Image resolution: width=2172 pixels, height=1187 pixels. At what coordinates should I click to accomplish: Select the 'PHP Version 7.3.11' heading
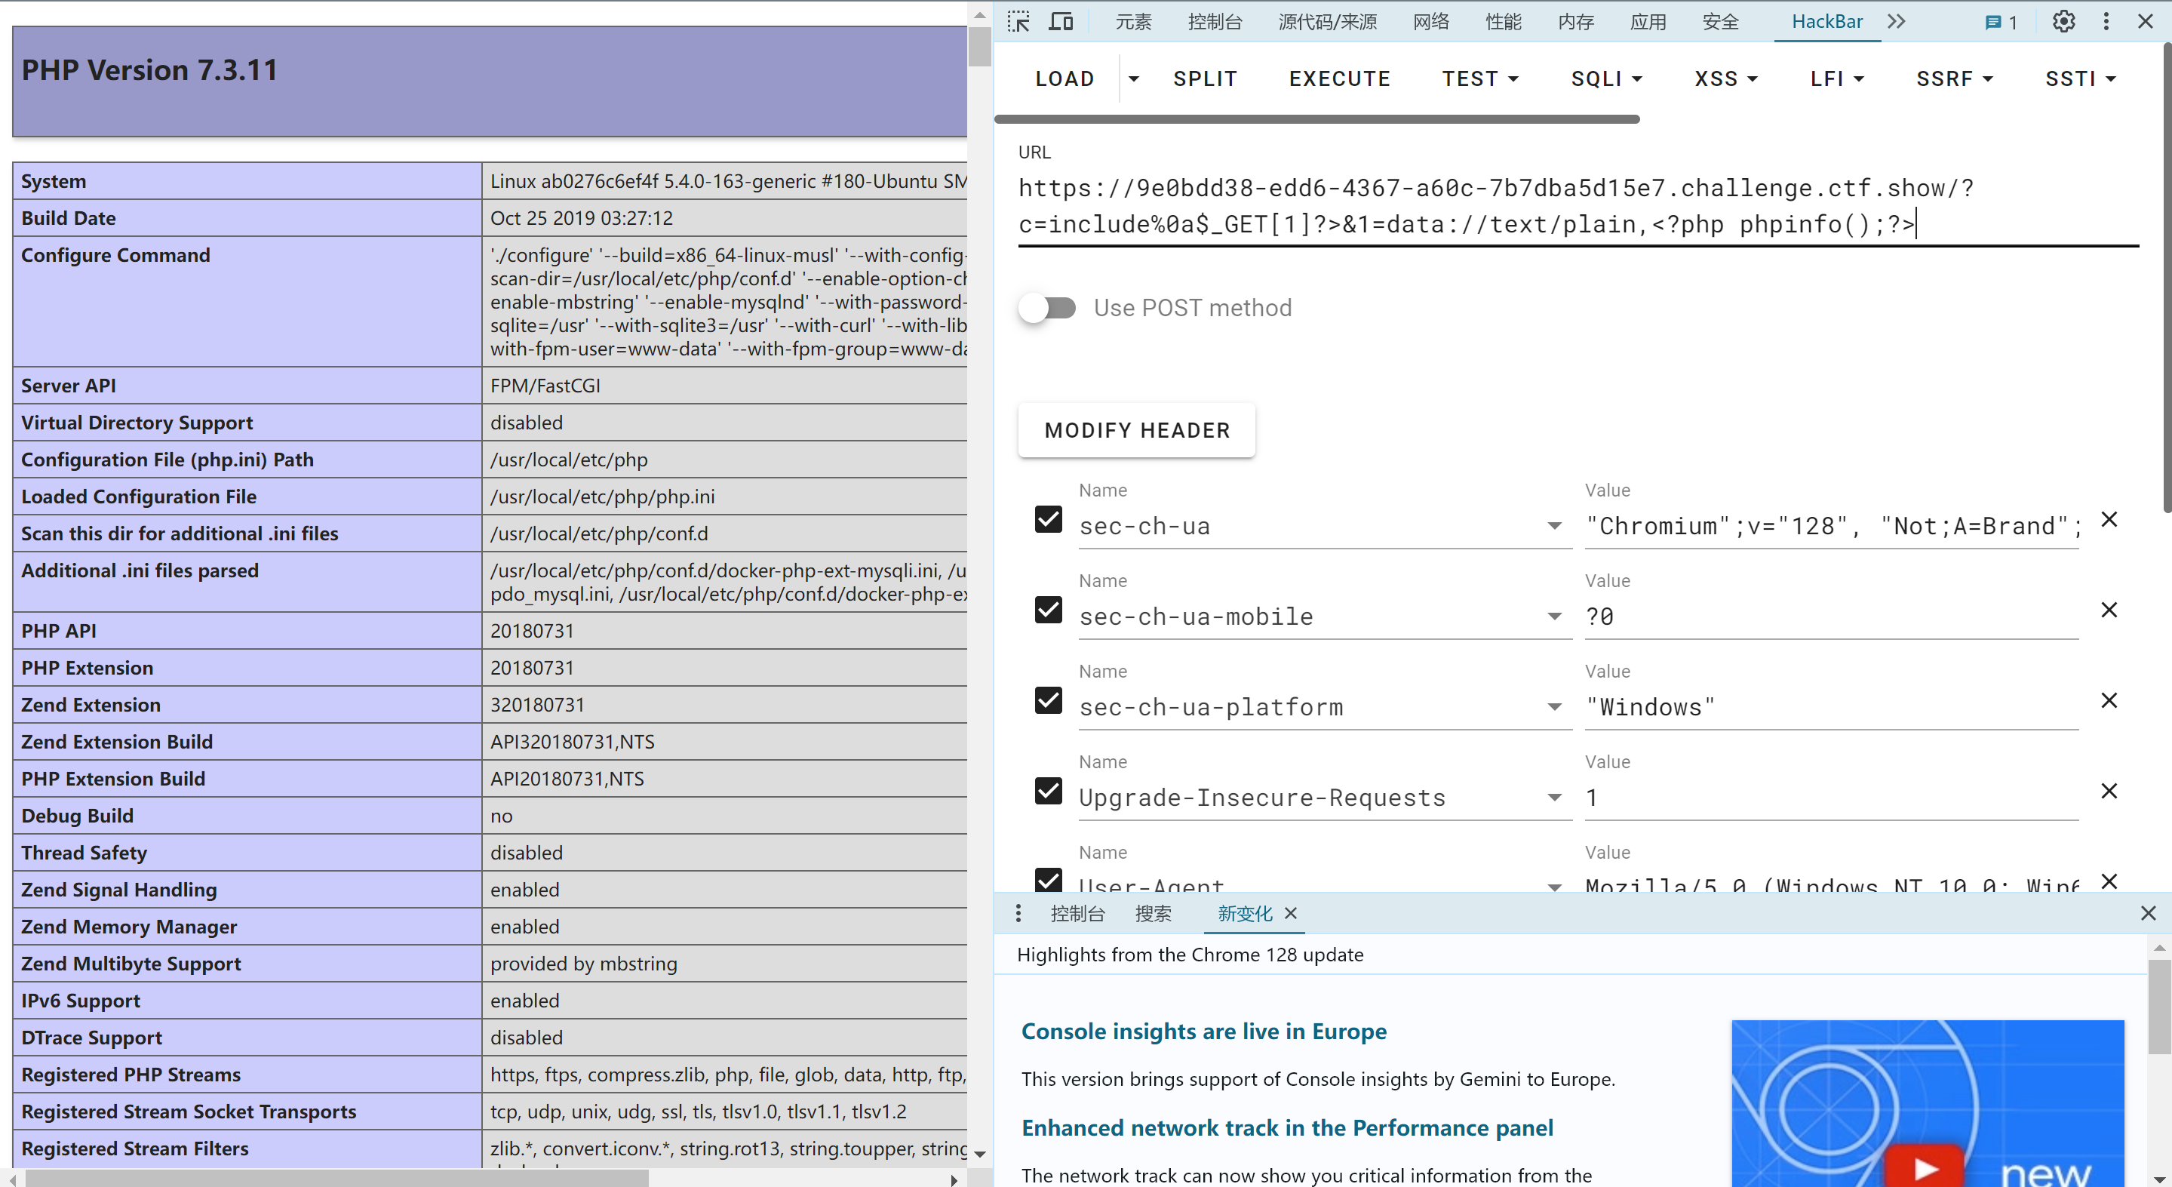click(x=149, y=70)
